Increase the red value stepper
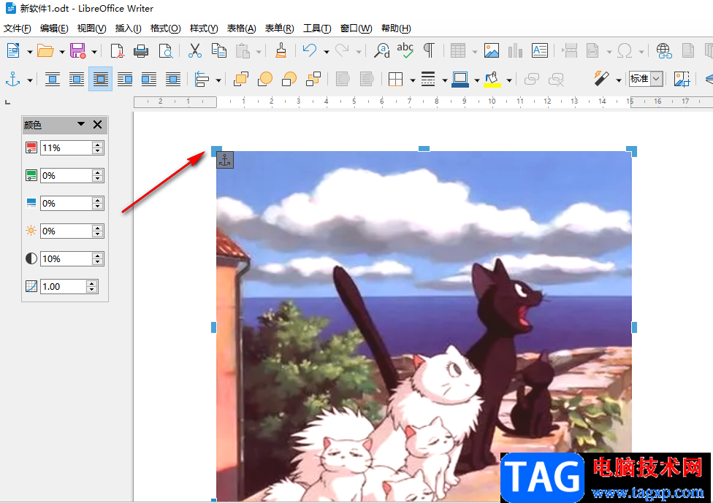The image size is (713, 503). tap(98, 145)
